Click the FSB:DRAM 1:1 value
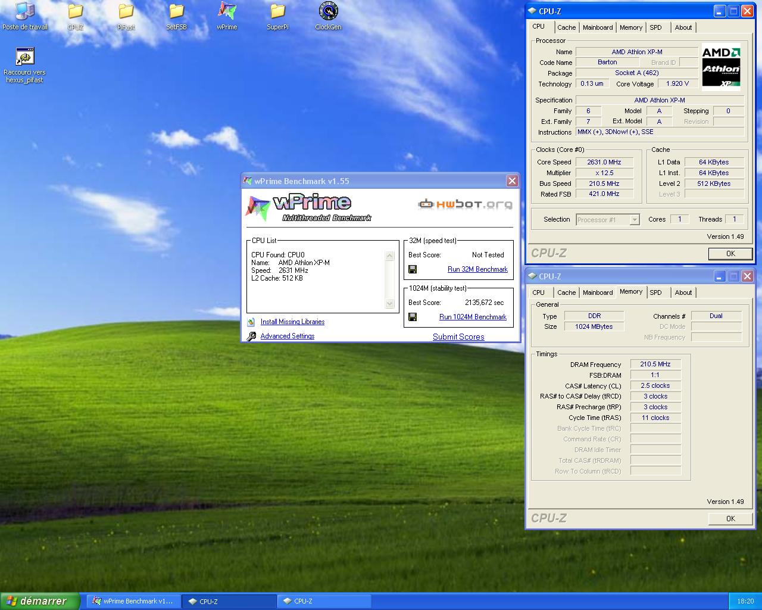Image resolution: width=762 pixels, height=610 pixels. tap(655, 375)
